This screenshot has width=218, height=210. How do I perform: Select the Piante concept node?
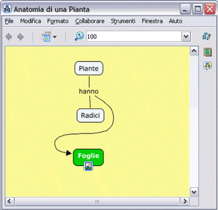[89, 68]
